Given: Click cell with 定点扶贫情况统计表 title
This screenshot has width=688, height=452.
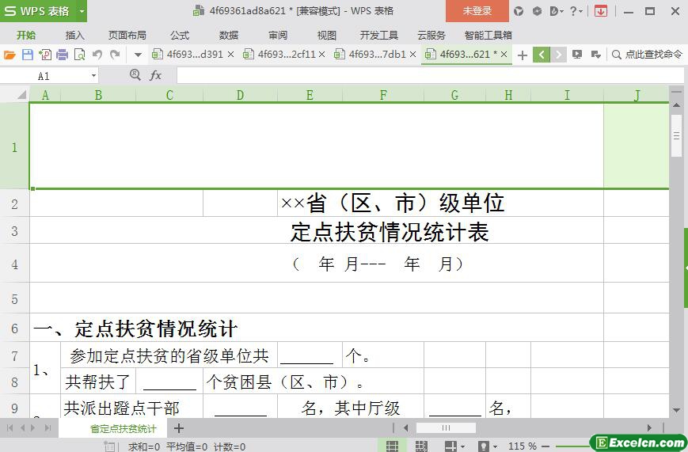Looking at the screenshot, I should pyautogui.click(x=390, y=232).
